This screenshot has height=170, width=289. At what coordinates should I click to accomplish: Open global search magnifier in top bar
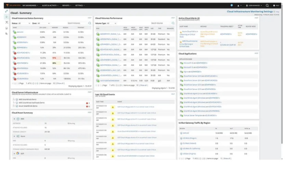[267, 6]
